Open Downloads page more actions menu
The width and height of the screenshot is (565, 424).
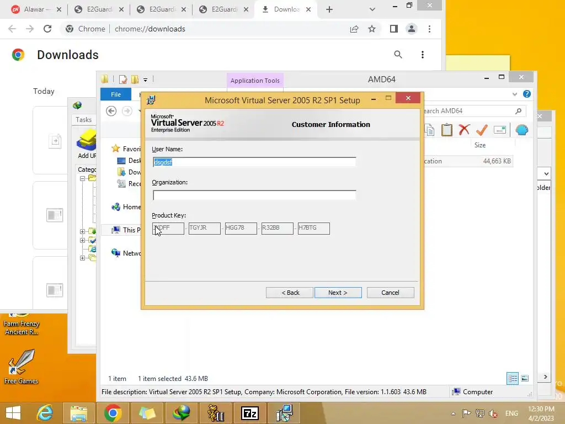(422, 55)
